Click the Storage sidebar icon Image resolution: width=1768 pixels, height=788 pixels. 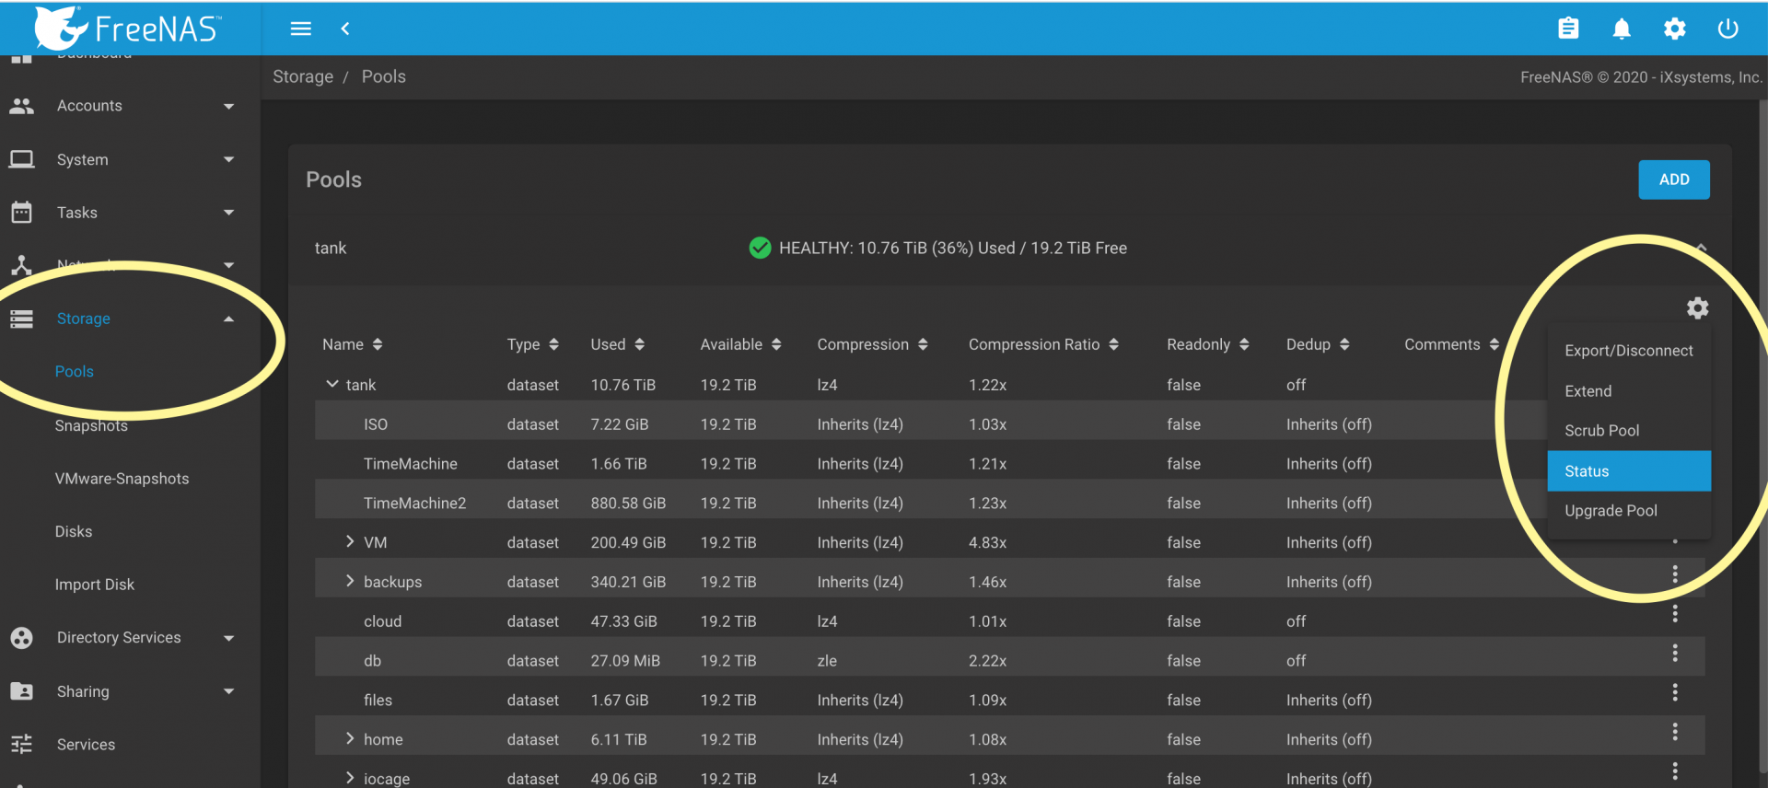[x=21, y=319]
